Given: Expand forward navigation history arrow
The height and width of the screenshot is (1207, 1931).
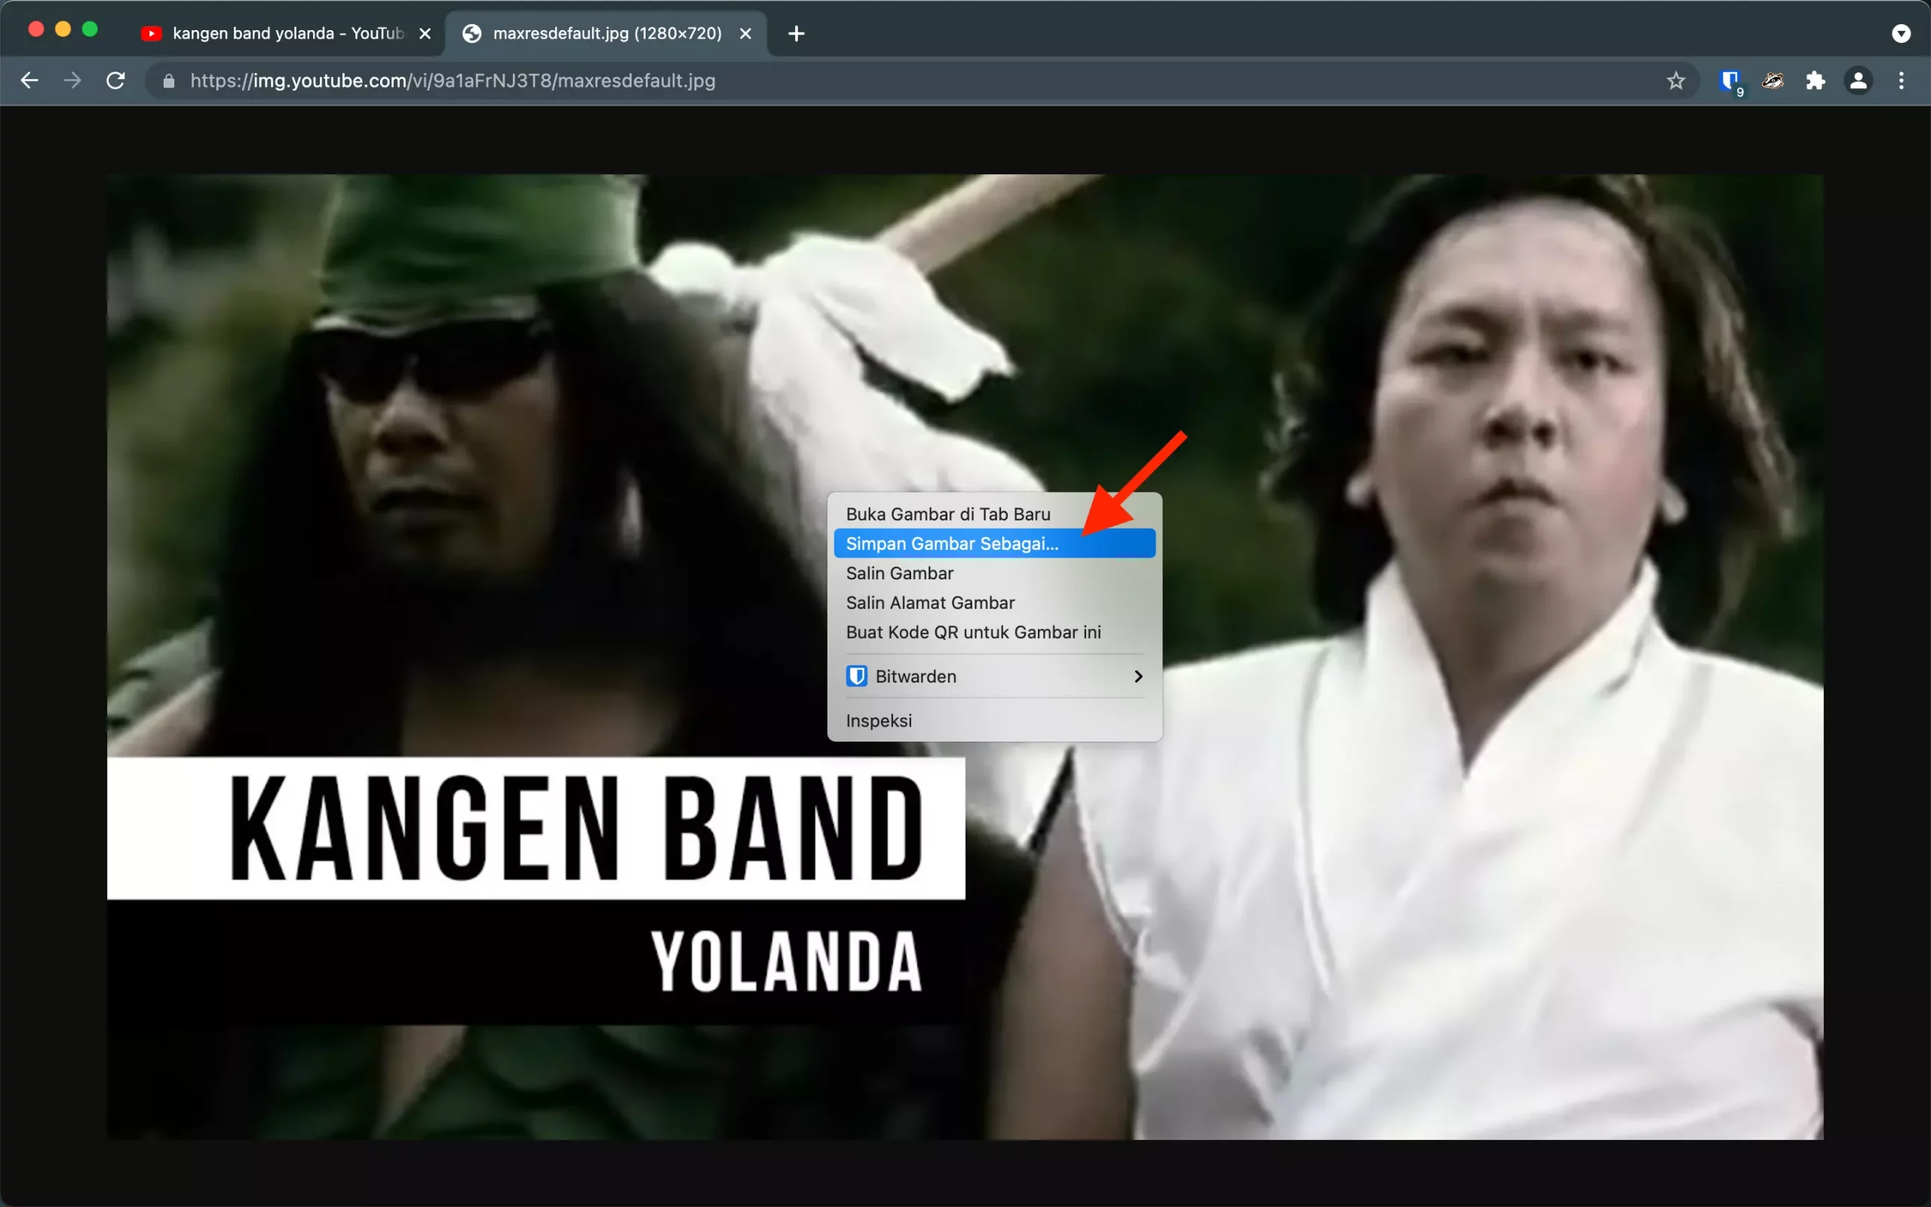Looking at the screenshot, I should 72,80.
